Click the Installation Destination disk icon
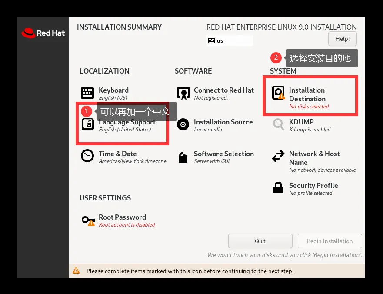Viewport: 383px width, 294px height. coord(279,93)
